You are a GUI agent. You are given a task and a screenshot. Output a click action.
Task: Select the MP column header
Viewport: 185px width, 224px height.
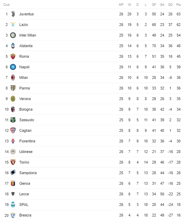point(121,5)
